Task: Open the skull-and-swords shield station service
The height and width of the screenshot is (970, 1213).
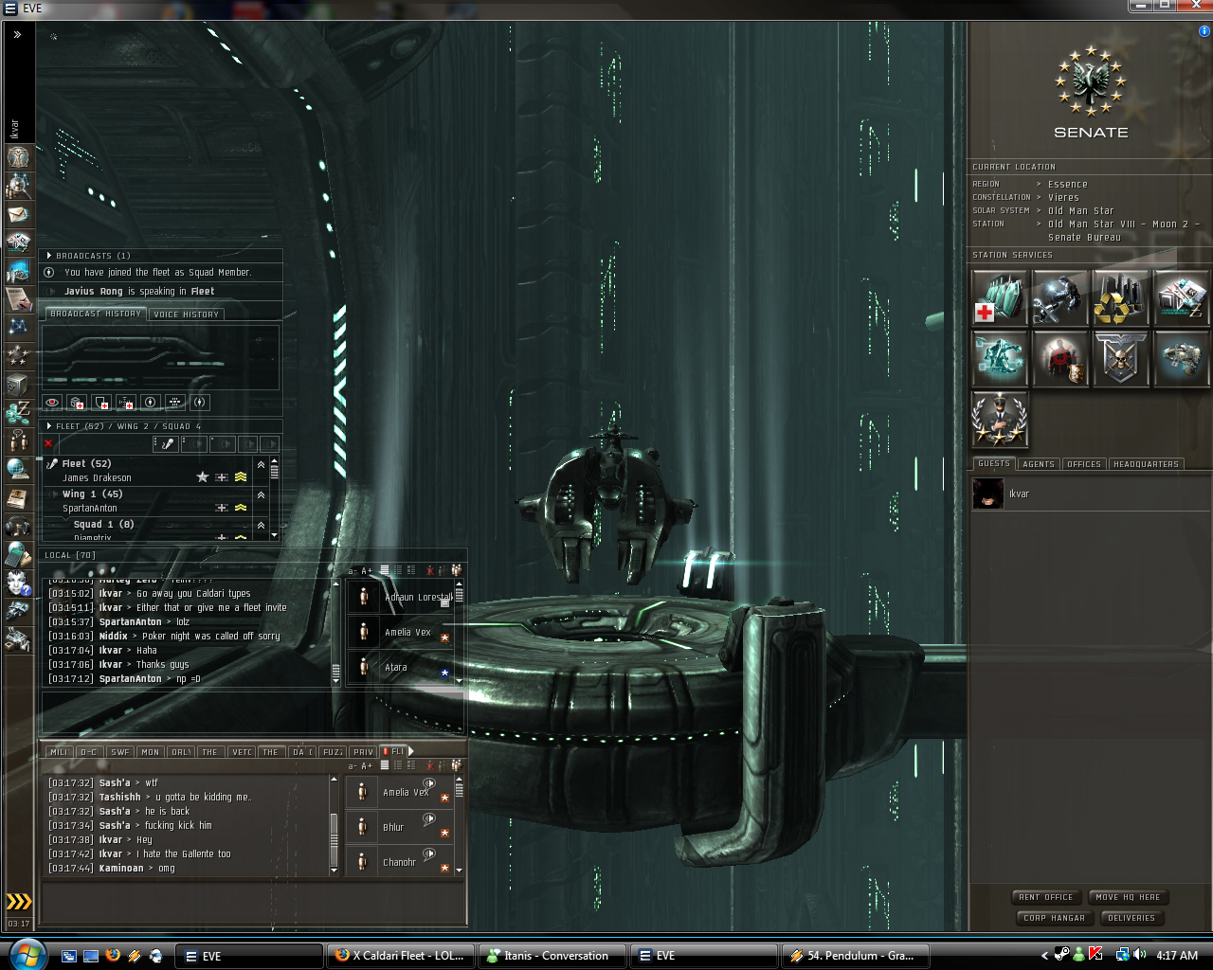Action: pyautogui.click(x=1120, y=358)
